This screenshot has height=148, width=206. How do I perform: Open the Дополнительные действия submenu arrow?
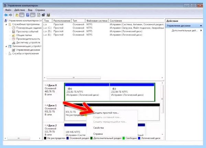[201, 30]
